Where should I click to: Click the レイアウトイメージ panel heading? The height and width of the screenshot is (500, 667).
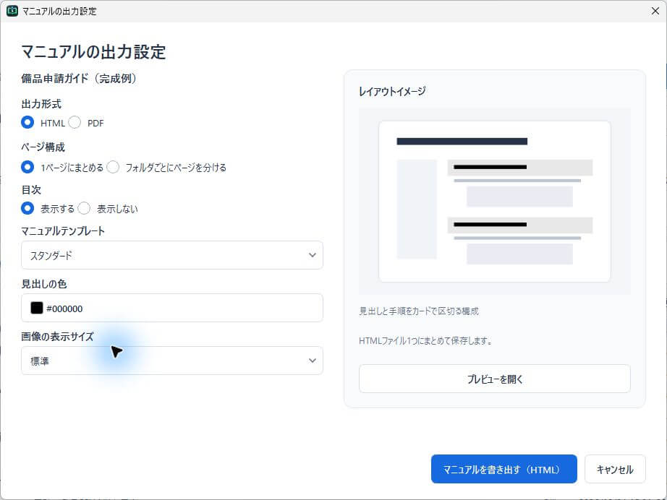(392, 91)
